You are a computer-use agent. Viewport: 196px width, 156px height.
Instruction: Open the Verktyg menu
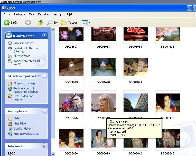58,14
